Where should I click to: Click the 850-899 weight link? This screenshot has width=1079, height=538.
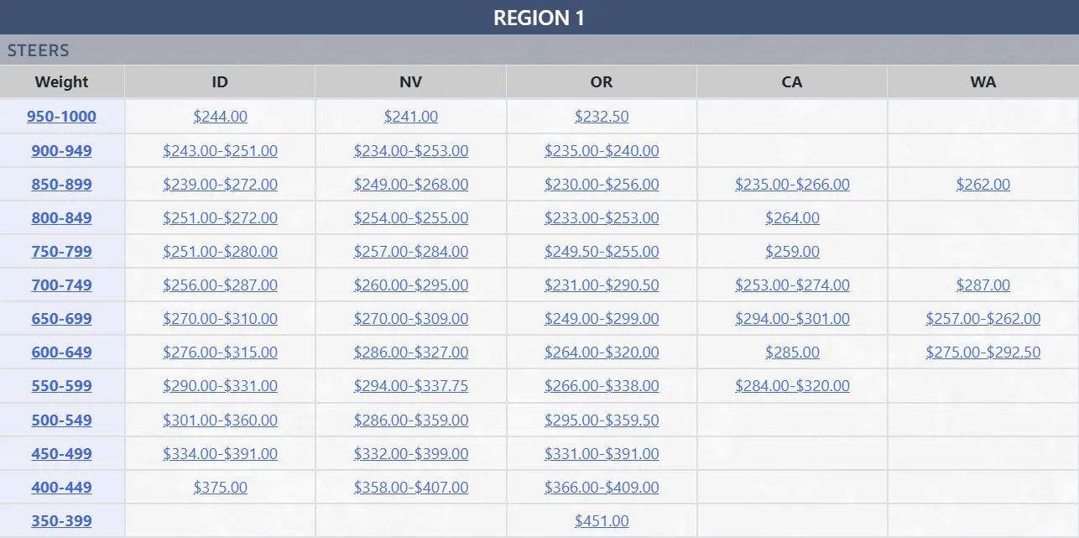(x=61, y=185)
